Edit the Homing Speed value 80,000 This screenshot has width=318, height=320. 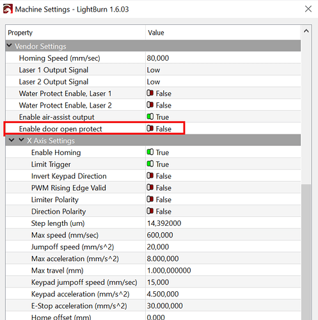pyautogui.click(x=158, y=58)
